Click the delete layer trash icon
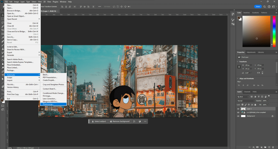The height and width of the screenshot is (149, 278). [273, 147]
